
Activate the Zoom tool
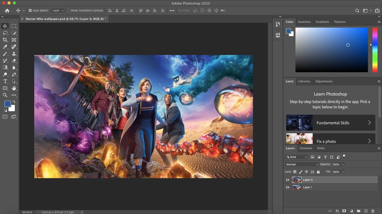point(5,95)
